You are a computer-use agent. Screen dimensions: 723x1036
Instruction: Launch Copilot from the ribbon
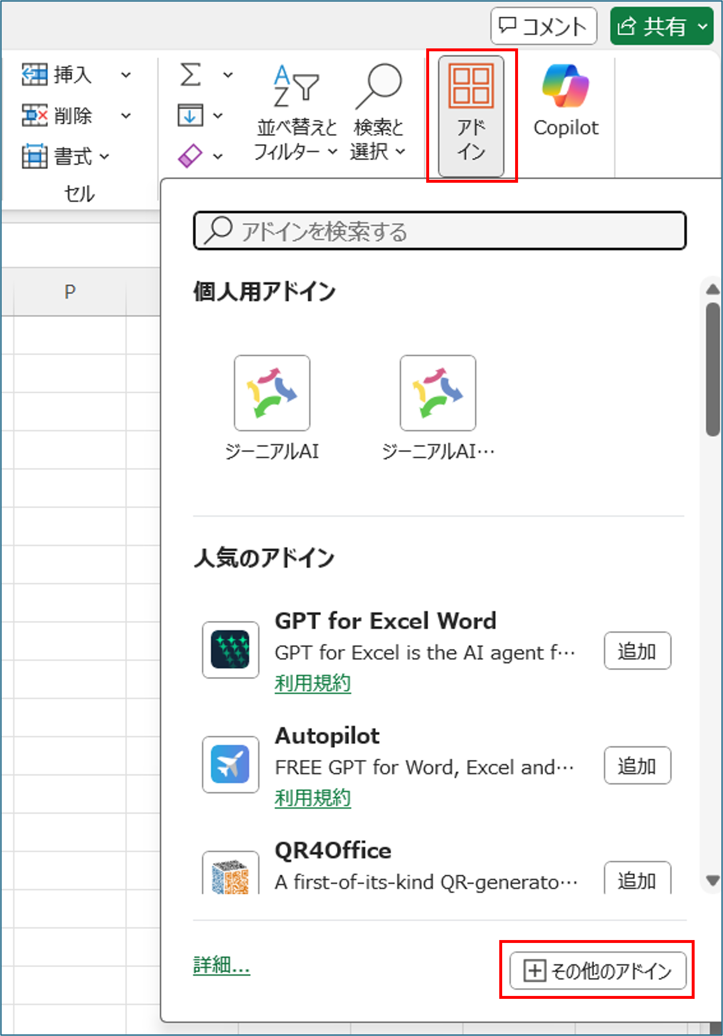pyautogui.click(x=566, y=101)
